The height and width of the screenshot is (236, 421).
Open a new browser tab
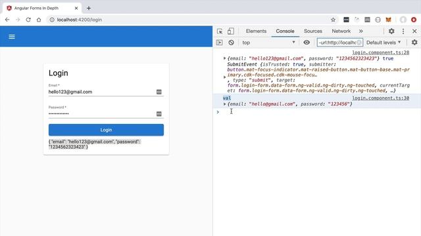[x=89, y=9]
